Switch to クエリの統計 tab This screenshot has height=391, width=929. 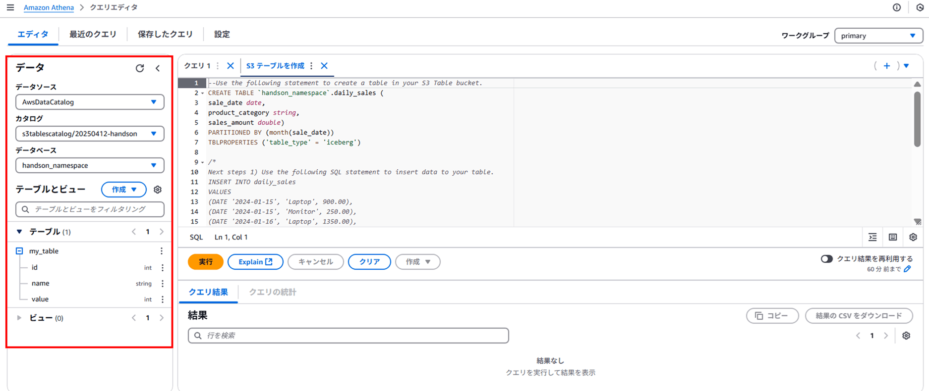pos(272,292)
